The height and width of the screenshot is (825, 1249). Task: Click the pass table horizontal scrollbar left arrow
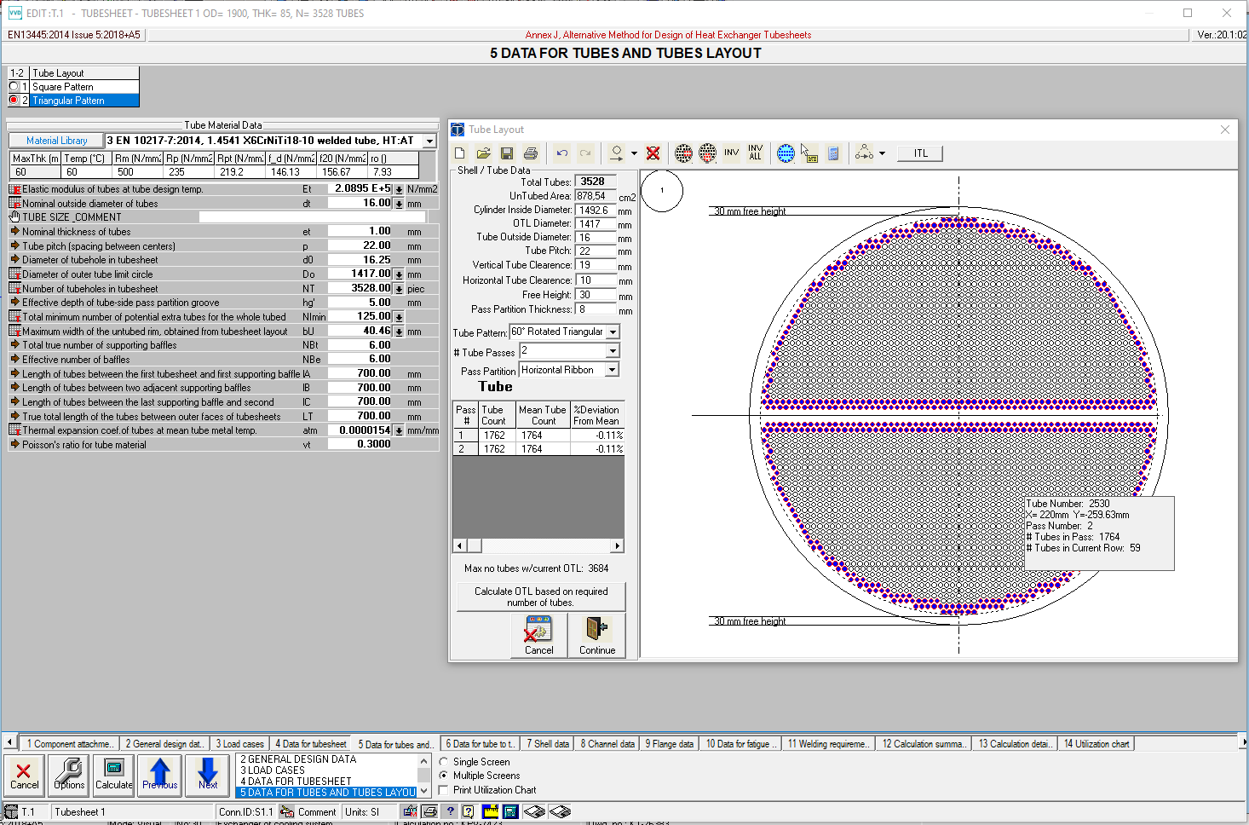(x=460, y=545)
